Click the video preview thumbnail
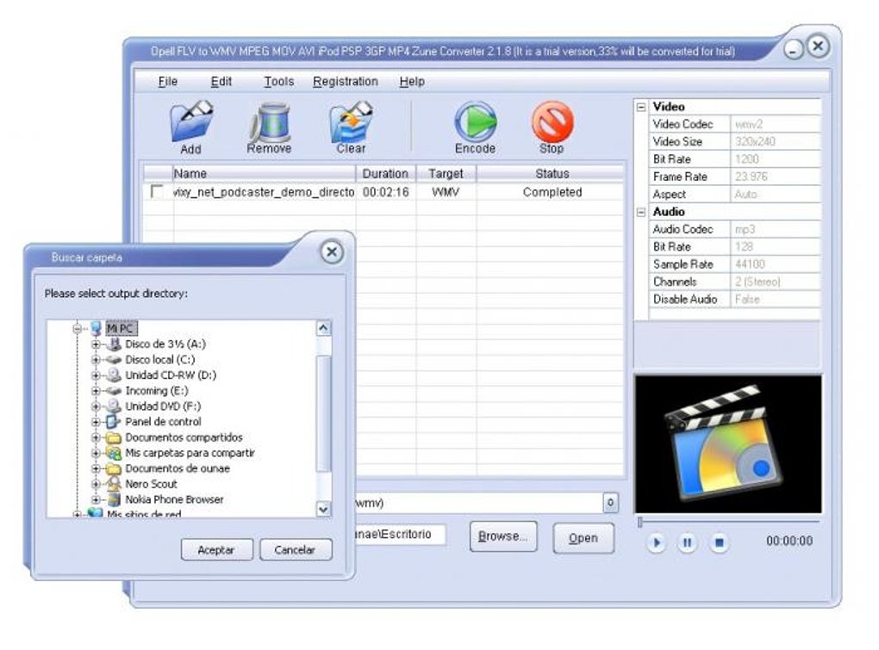The height and width of the screenshot is (650, 879). (727, 444)
